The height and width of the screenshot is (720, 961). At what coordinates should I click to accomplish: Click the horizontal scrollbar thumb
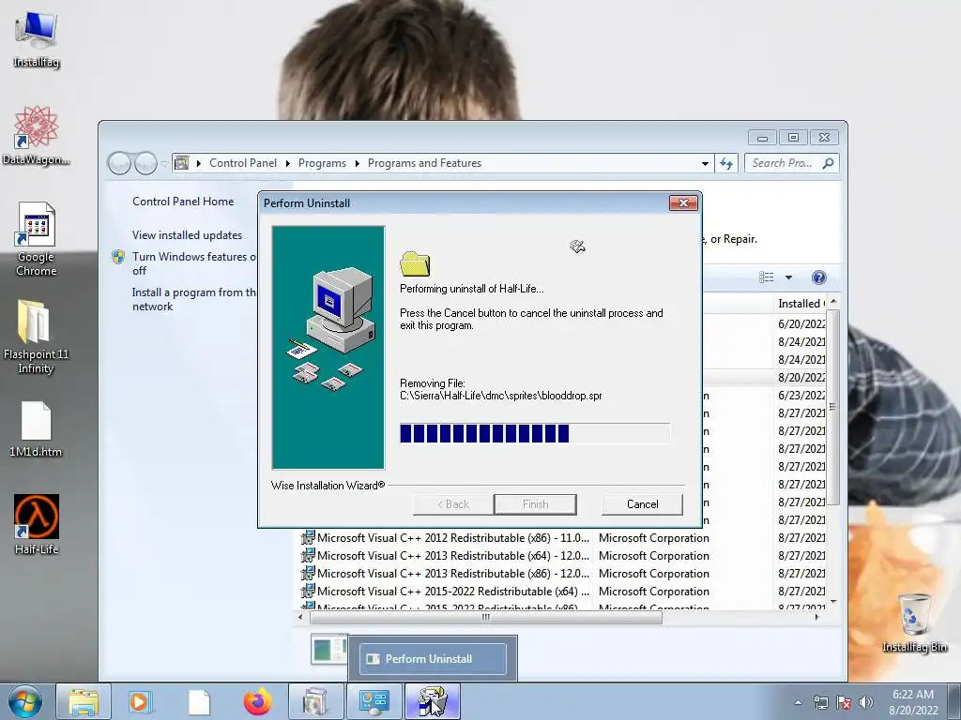tap(486, 617)
